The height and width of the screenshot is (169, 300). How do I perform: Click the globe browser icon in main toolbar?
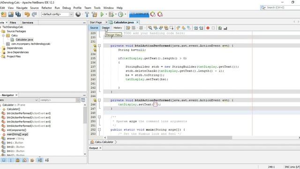coord(78,14)
